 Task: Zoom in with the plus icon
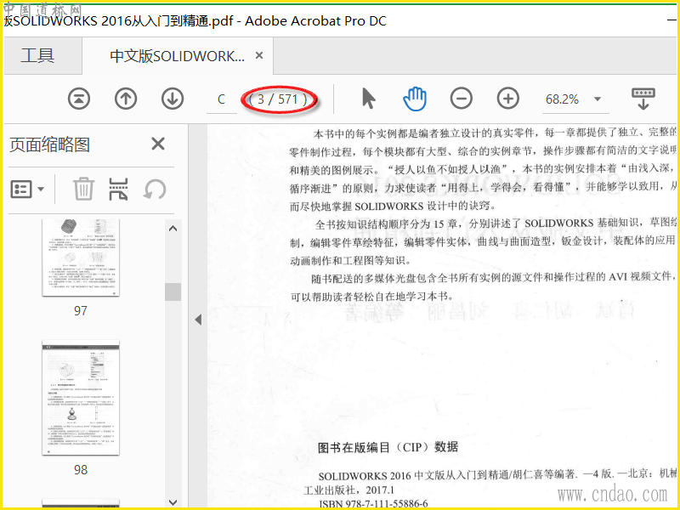507,99
